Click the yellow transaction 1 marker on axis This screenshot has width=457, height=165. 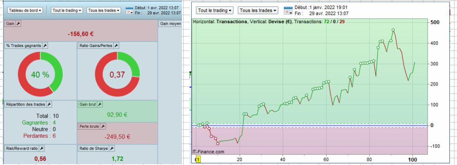198,160
